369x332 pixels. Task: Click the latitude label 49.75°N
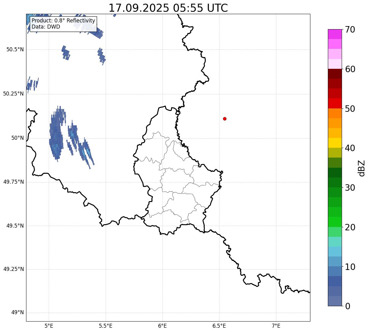tap(13, 182)
